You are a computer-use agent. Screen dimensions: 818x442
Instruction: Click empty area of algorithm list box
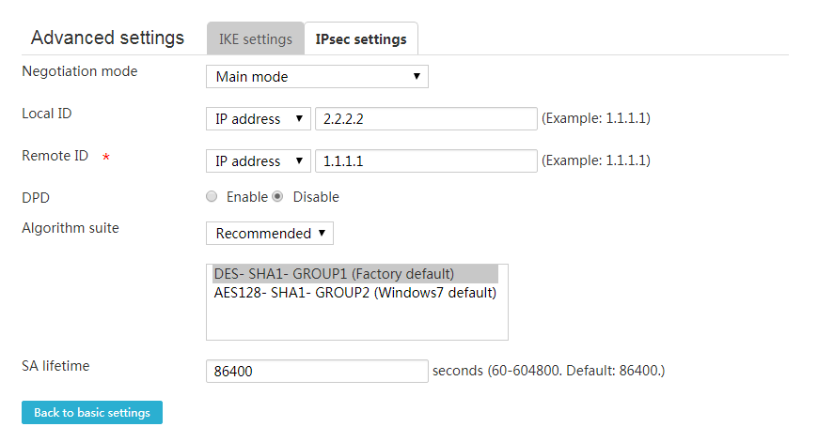click(357, 322)
